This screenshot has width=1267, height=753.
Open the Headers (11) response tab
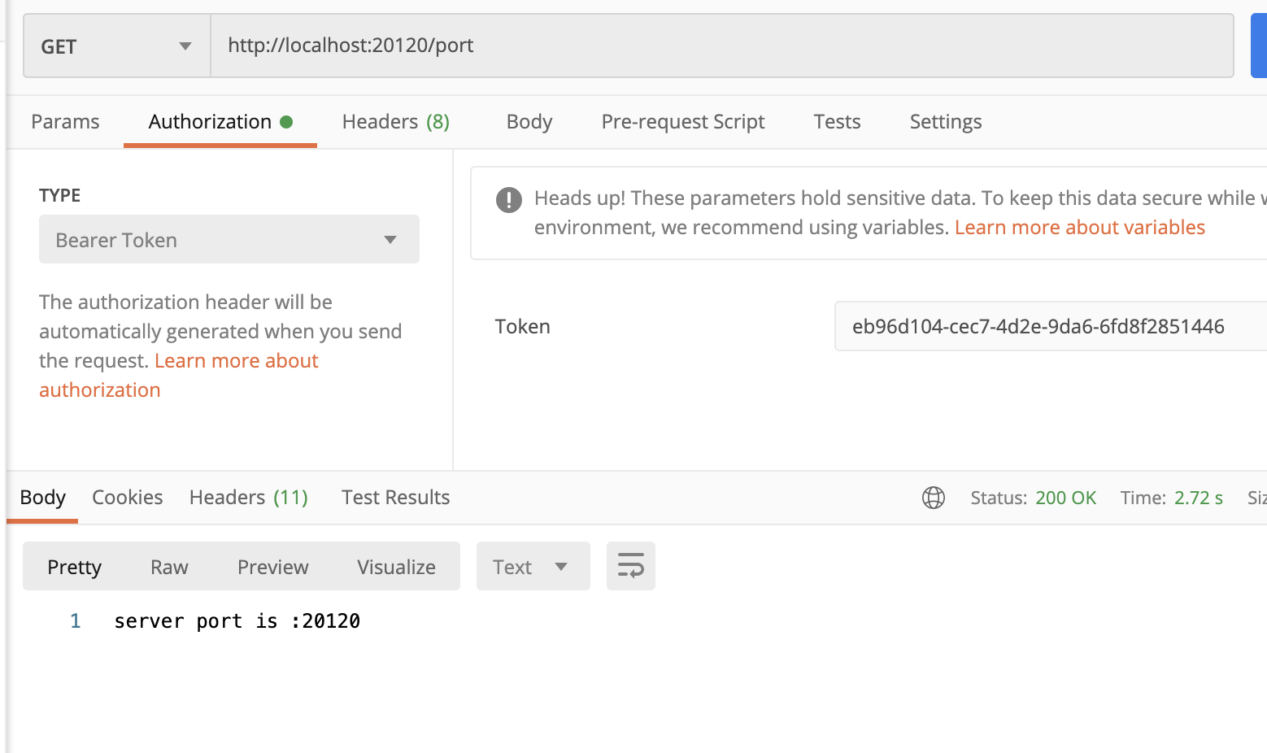pos(248,497)
